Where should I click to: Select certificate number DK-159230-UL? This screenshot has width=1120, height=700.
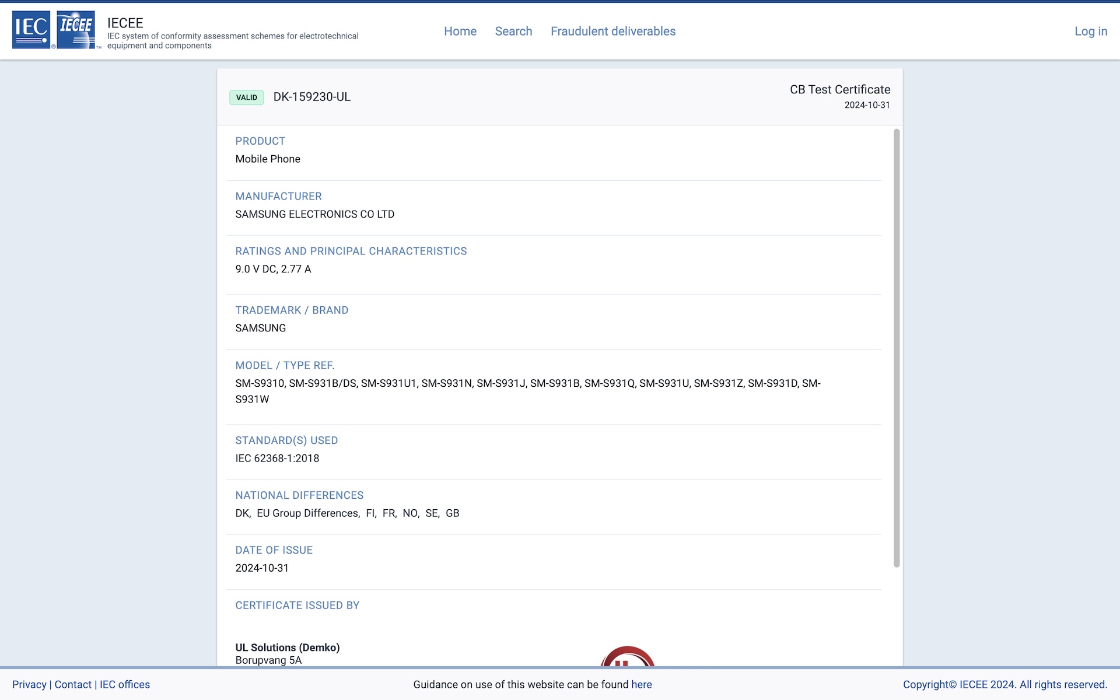click(312, 97)
